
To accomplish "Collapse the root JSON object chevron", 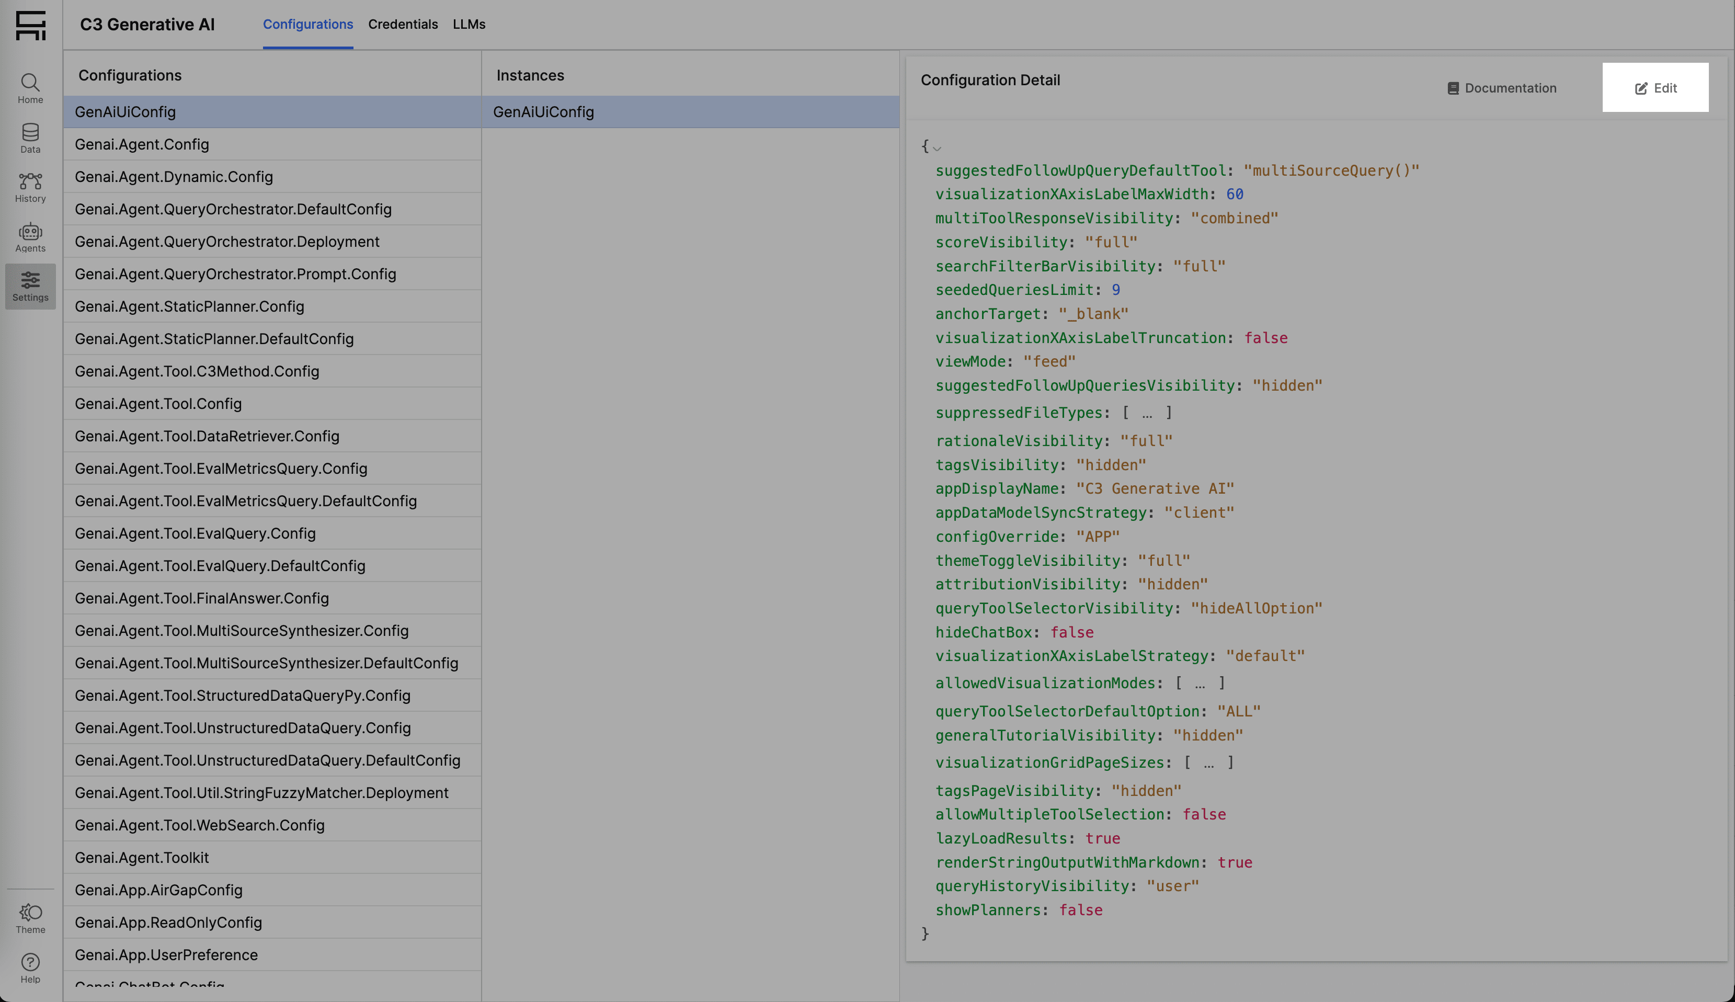I will (937, 148).
